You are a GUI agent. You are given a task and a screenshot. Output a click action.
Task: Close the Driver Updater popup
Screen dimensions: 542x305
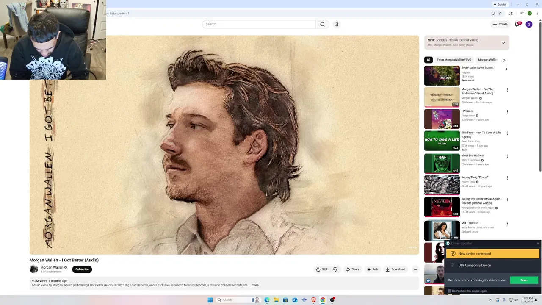click(x=538, y=243)
